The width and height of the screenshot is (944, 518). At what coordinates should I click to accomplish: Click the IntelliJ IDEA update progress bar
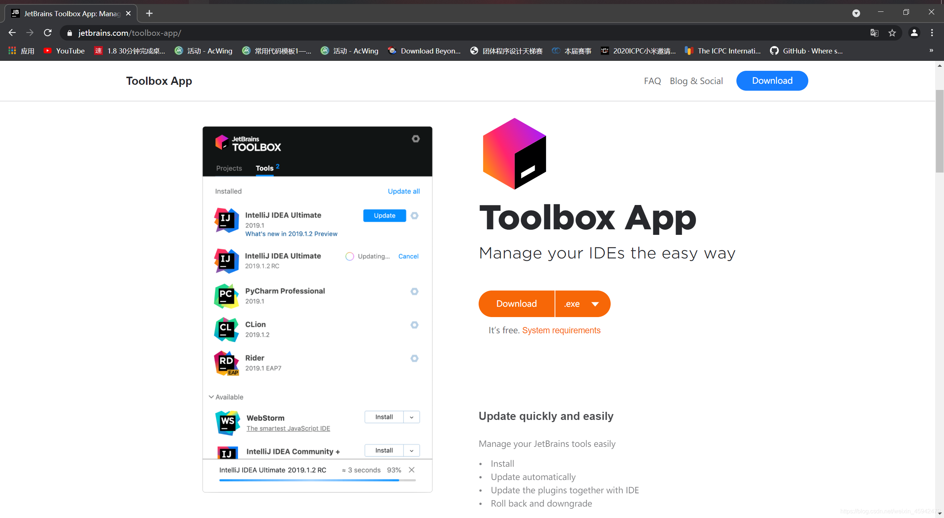(317, 480)
